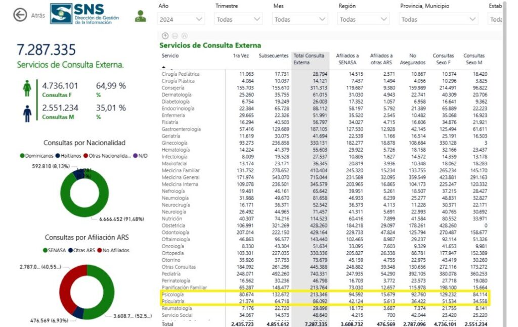Toggle the Haitianos legend item
The width and height of the screenshot is (518, 327).
68,156
